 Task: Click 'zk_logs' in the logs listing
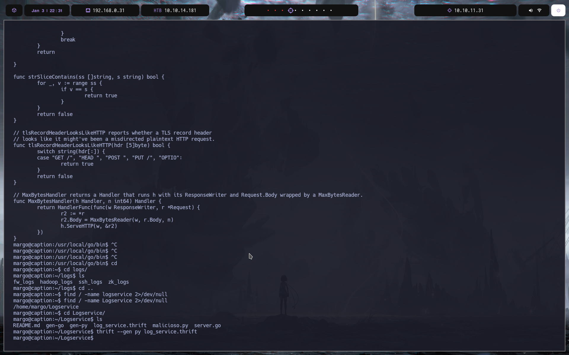coord(119,282)
